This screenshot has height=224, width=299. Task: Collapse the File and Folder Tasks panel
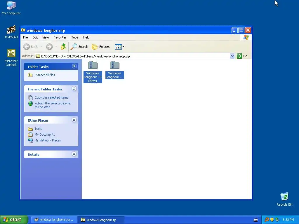(x=74, y=89)
